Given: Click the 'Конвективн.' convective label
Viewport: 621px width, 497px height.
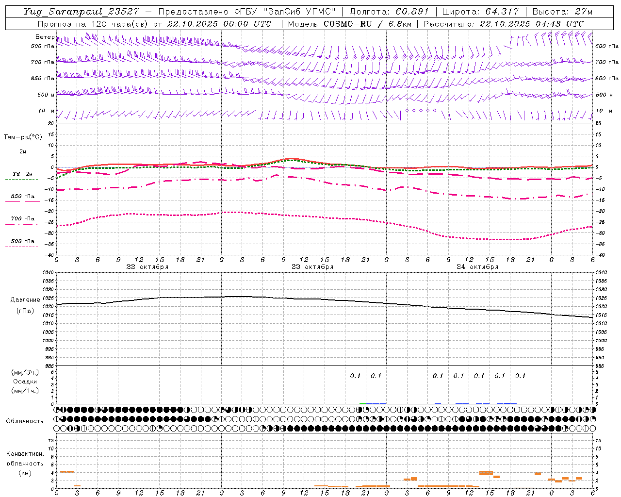Looking at the screenshot, I should 25,454.
